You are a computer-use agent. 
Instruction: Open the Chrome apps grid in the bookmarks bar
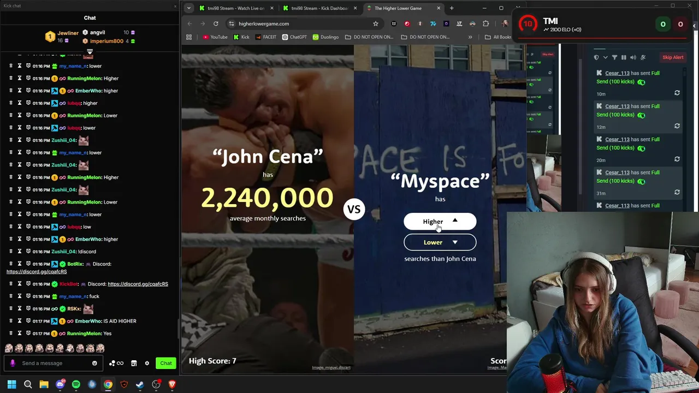point(189,37)
